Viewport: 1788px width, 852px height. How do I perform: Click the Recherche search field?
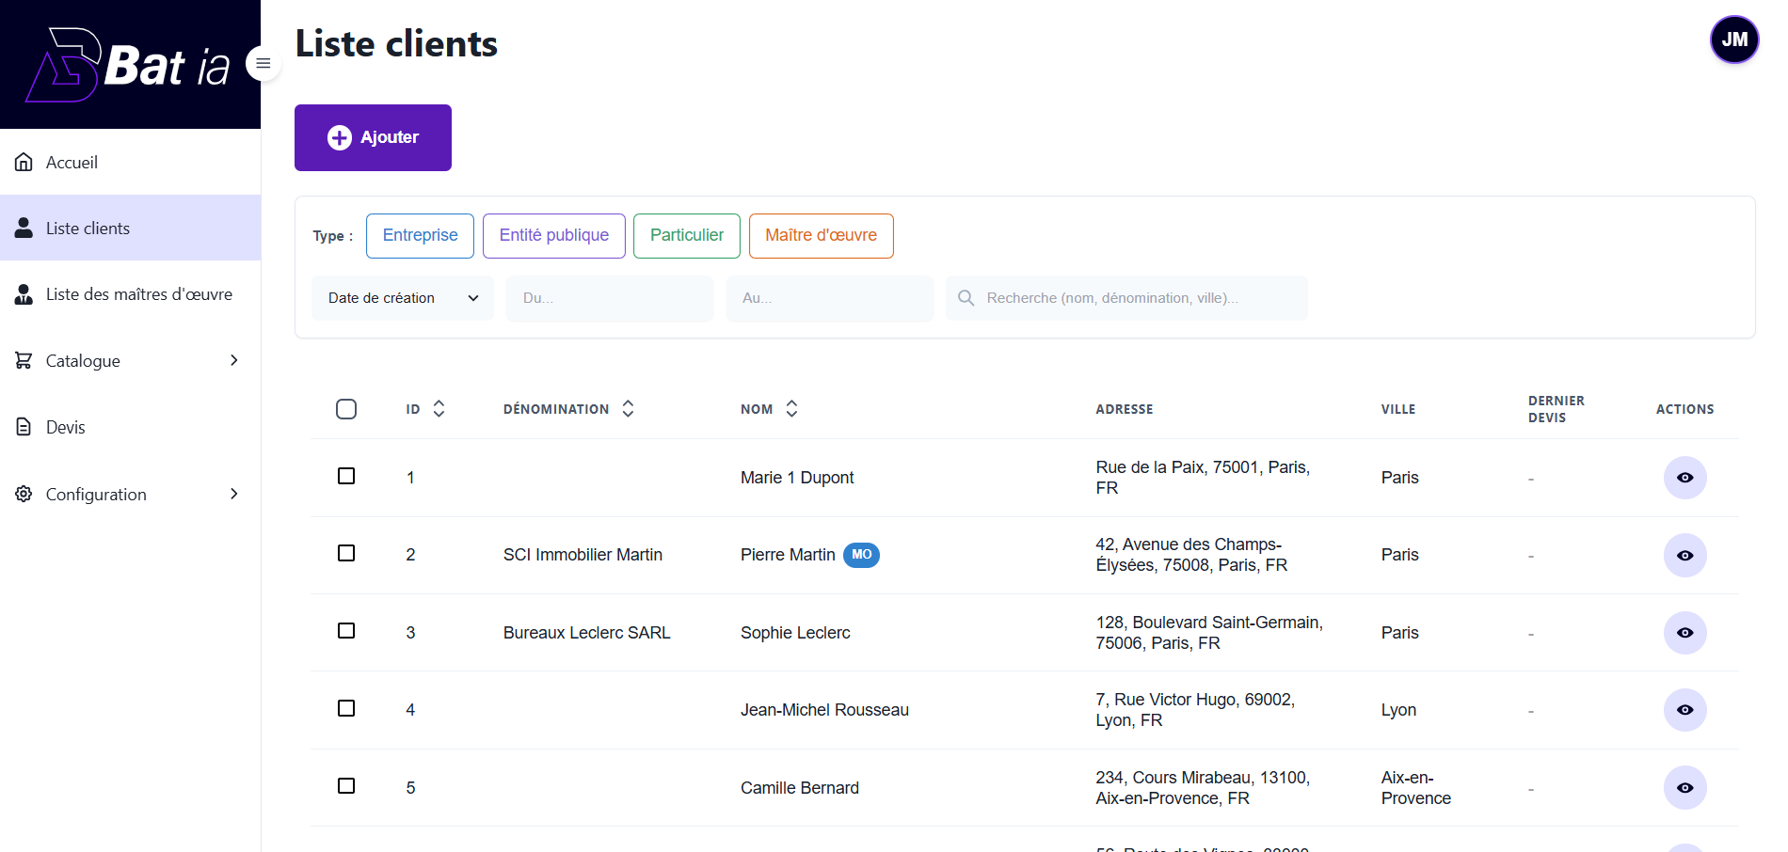click(x=1125, y=298)
